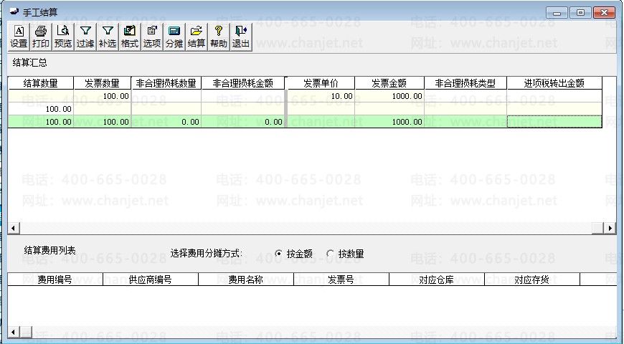Open the 选项 options icon
Viewport: 624px width, 344px height.
pos(152,37)
